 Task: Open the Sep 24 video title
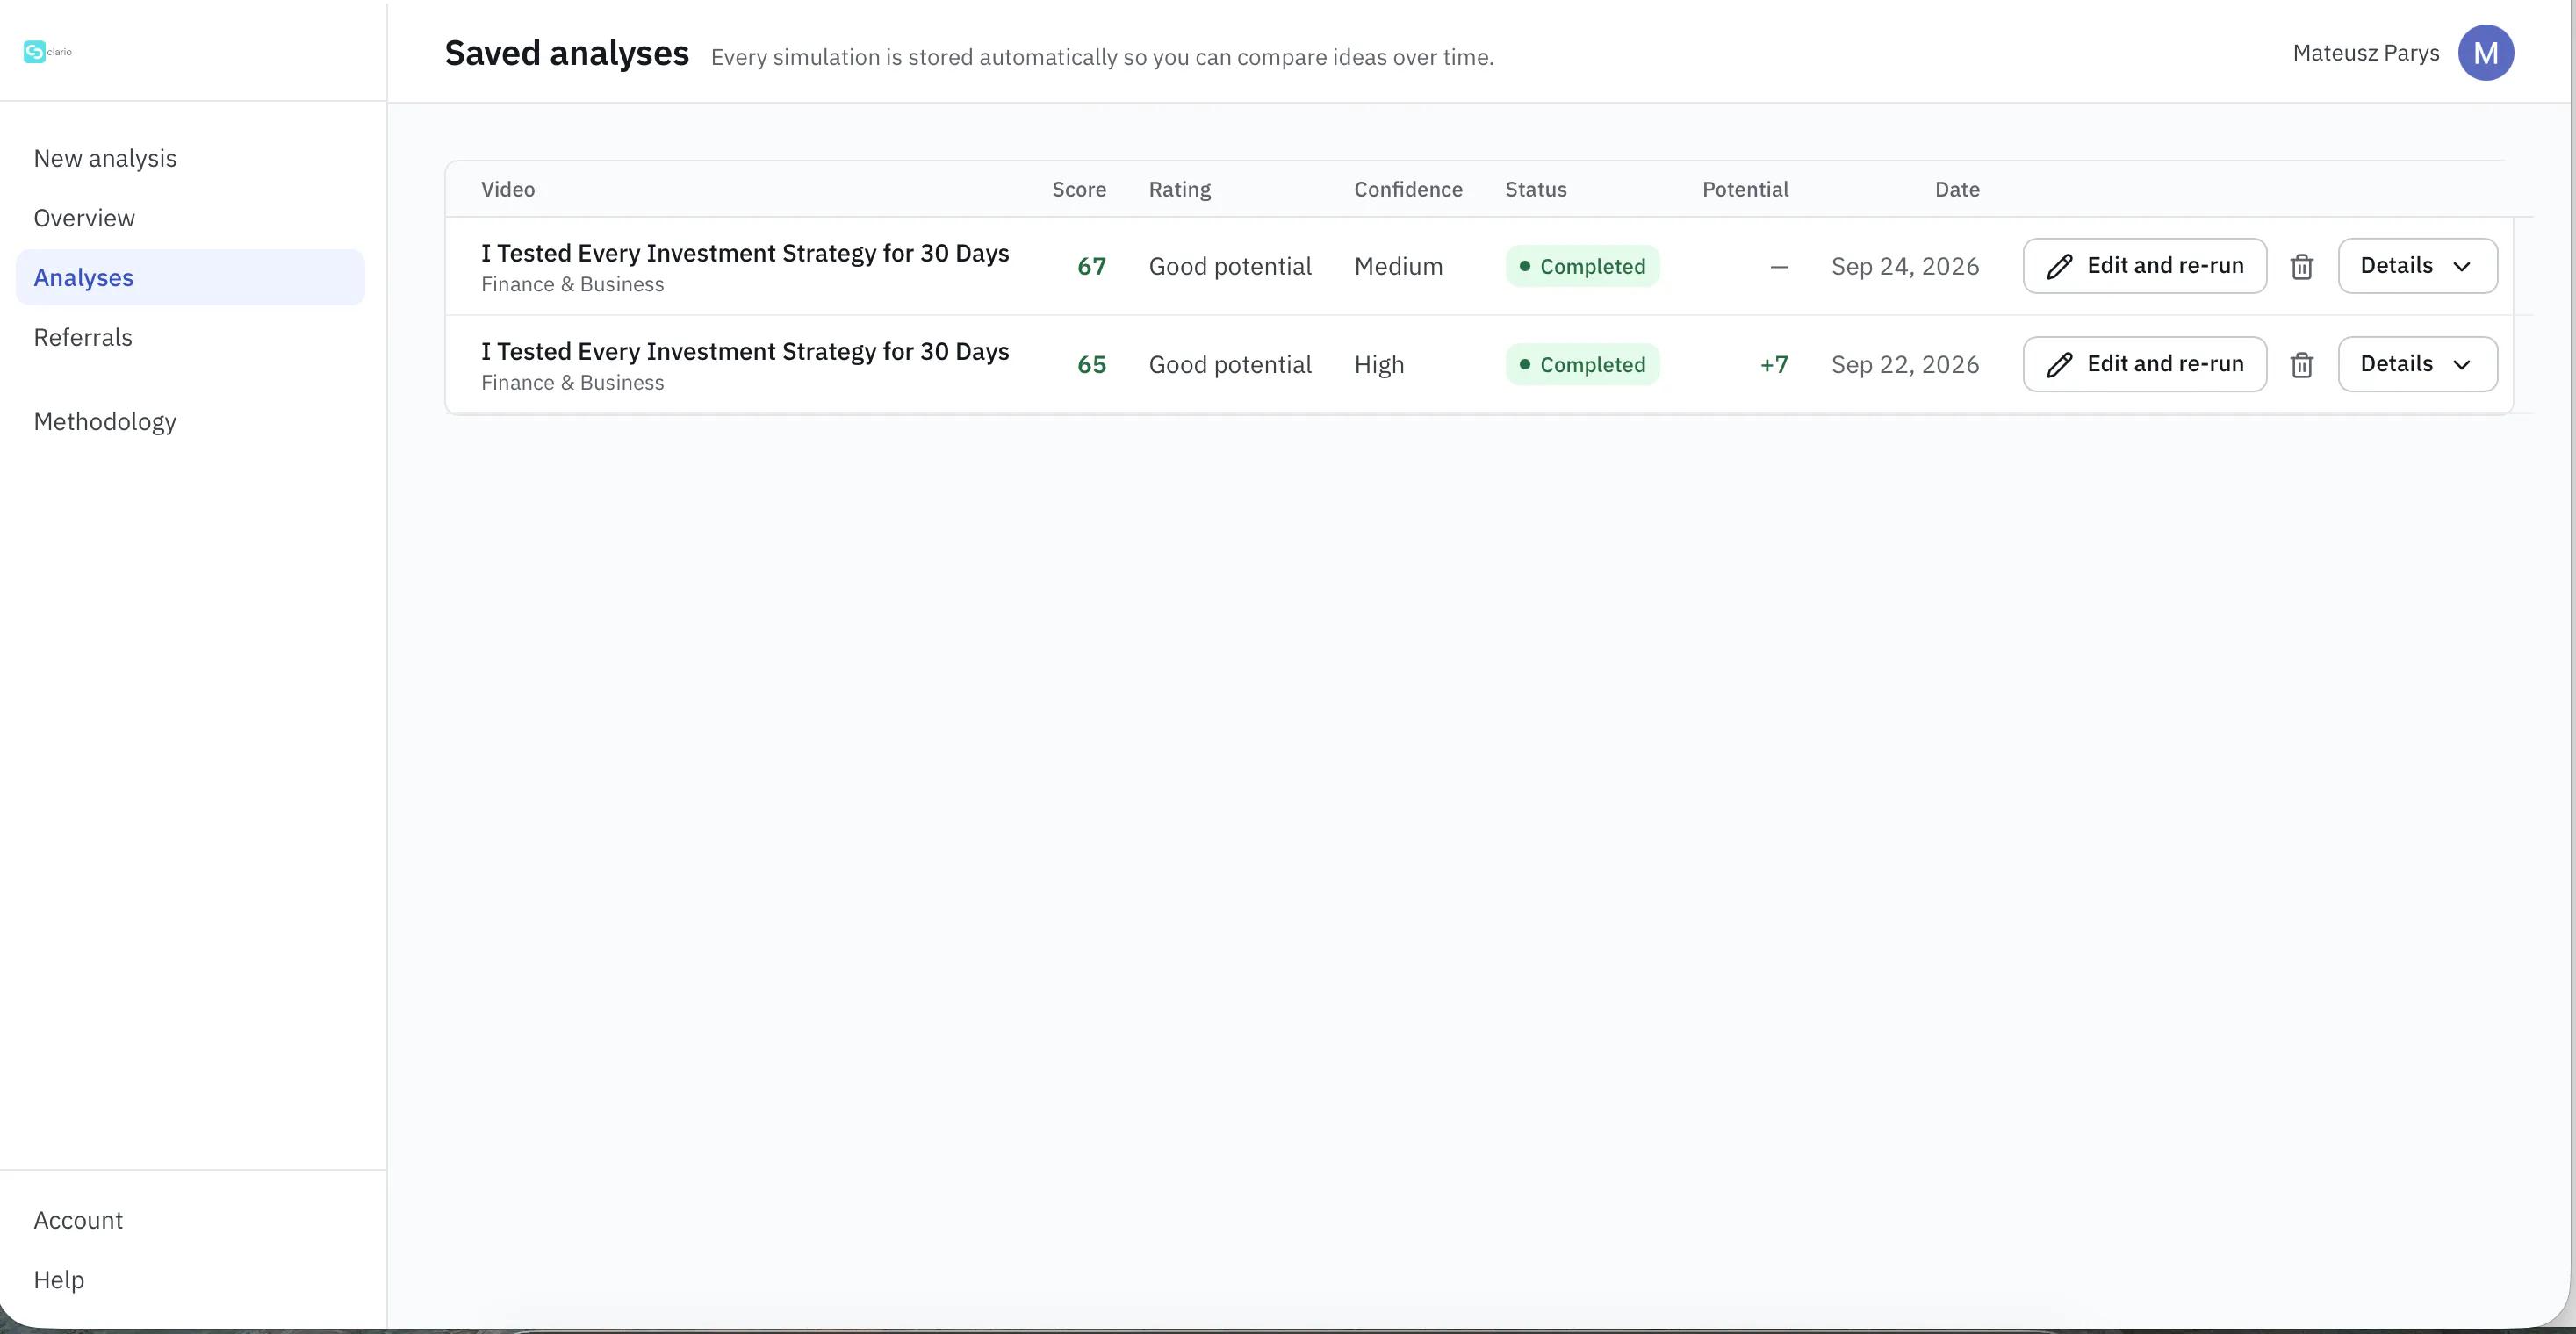coord(744,254)
